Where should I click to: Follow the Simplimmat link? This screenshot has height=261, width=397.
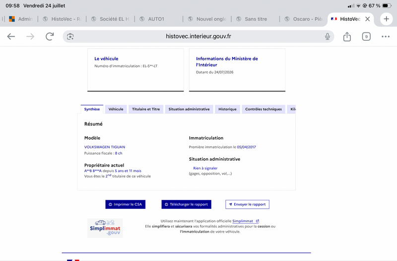tap(245, 221)
